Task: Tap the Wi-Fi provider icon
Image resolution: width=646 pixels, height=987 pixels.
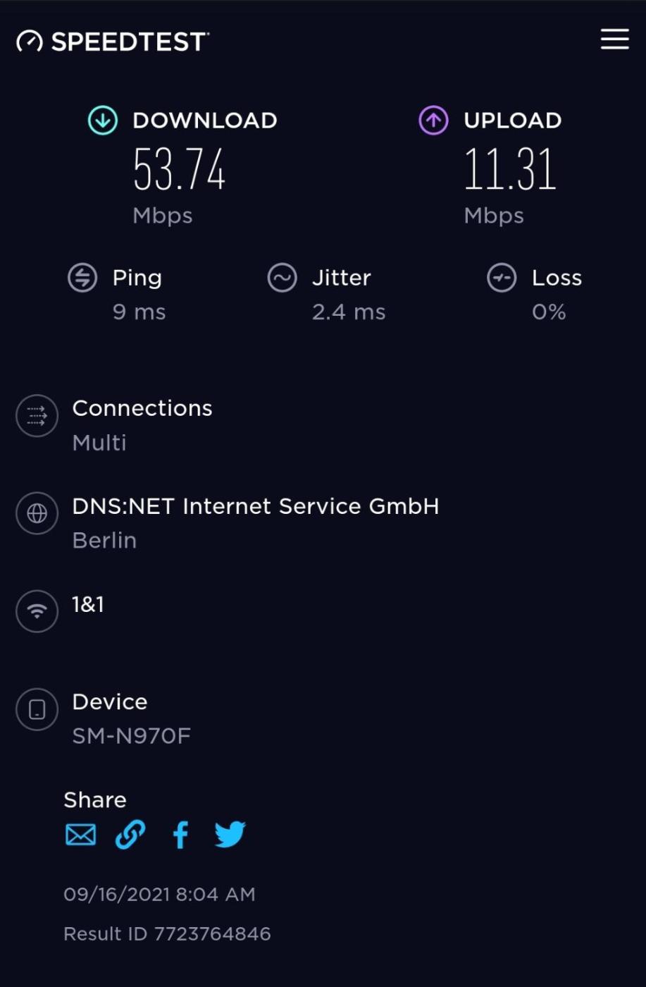Action: (x=37, y=611)
